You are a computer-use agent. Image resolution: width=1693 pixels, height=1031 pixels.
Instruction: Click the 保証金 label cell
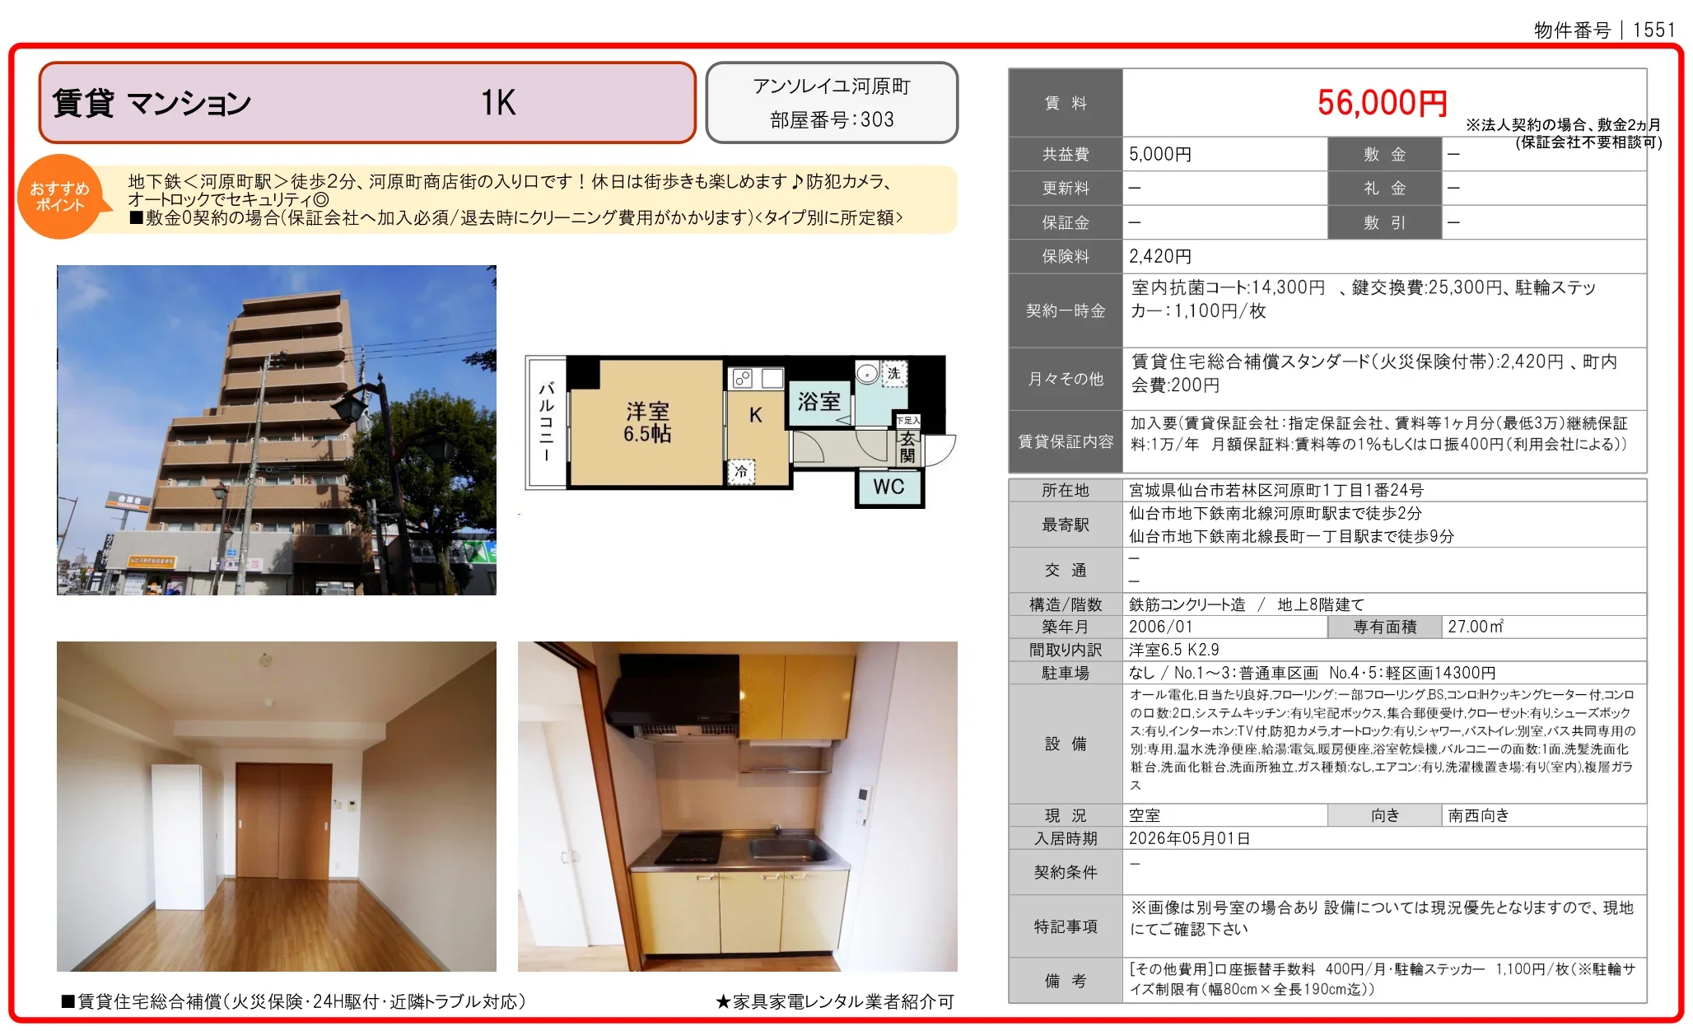(1066, 222)
